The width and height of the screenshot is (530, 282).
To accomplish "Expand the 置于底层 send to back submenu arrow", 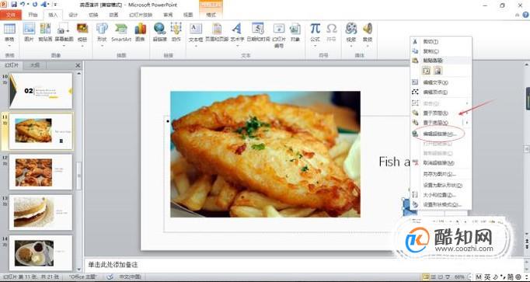I will click(467, 123).
